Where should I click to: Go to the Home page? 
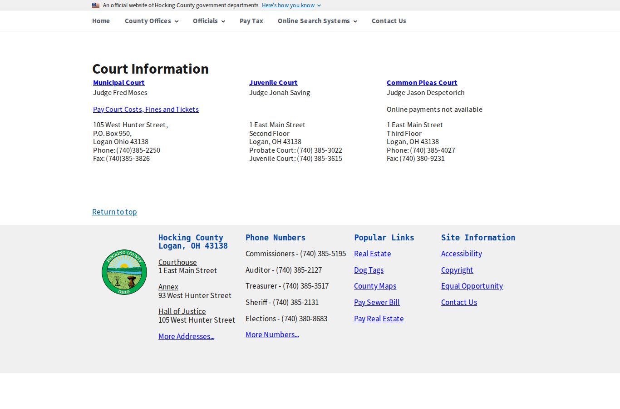[101, 21]
